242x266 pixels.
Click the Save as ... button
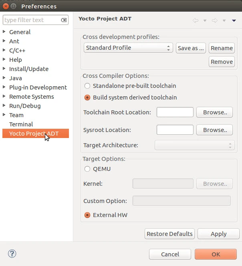tap(191, 48)
